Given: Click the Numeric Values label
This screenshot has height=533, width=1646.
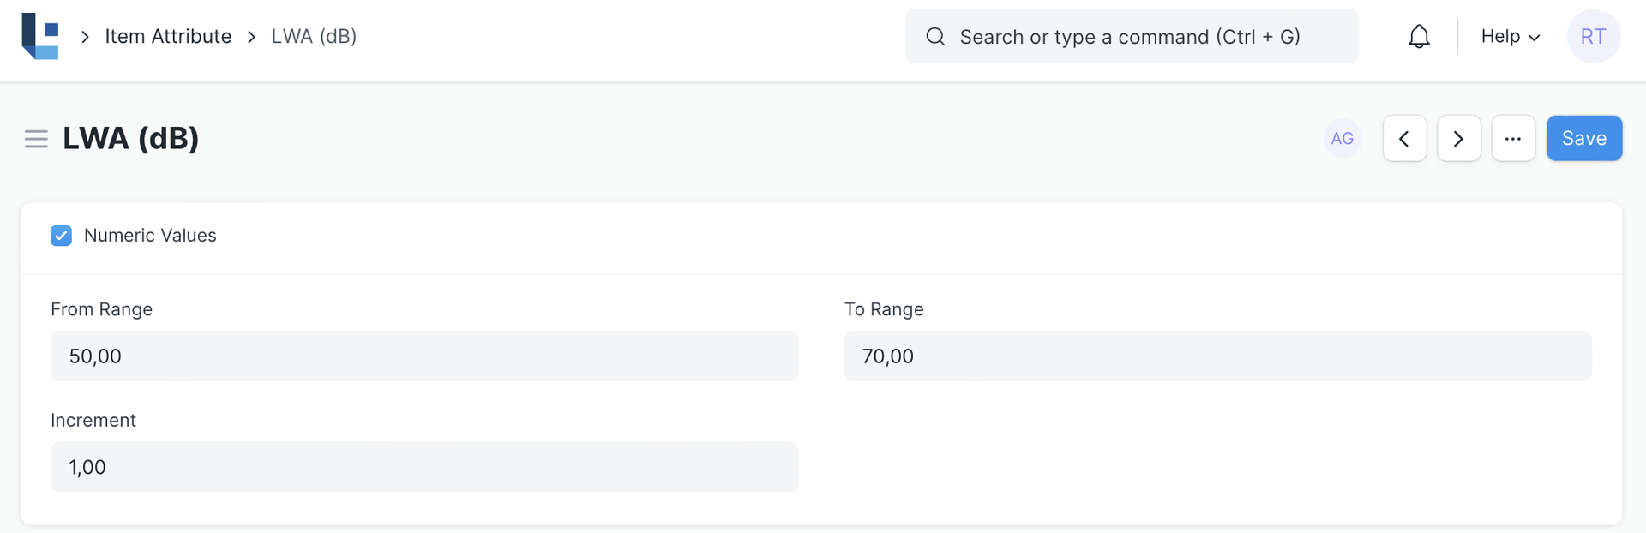Looking at the screenshot, I should pyautogui.click(x=150, y=236).
